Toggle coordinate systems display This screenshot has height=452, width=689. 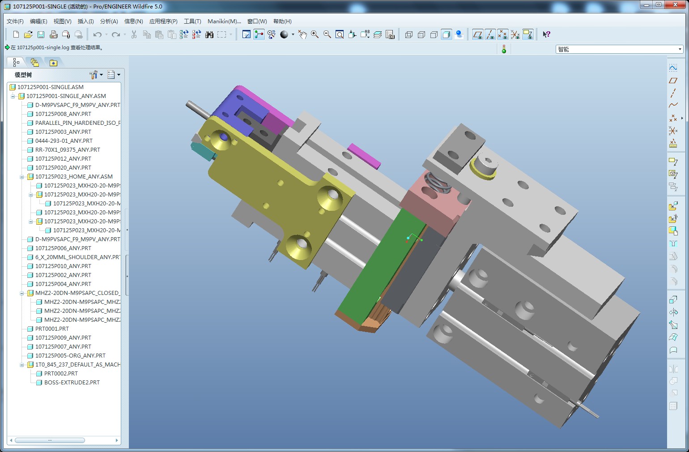point(515,34)
